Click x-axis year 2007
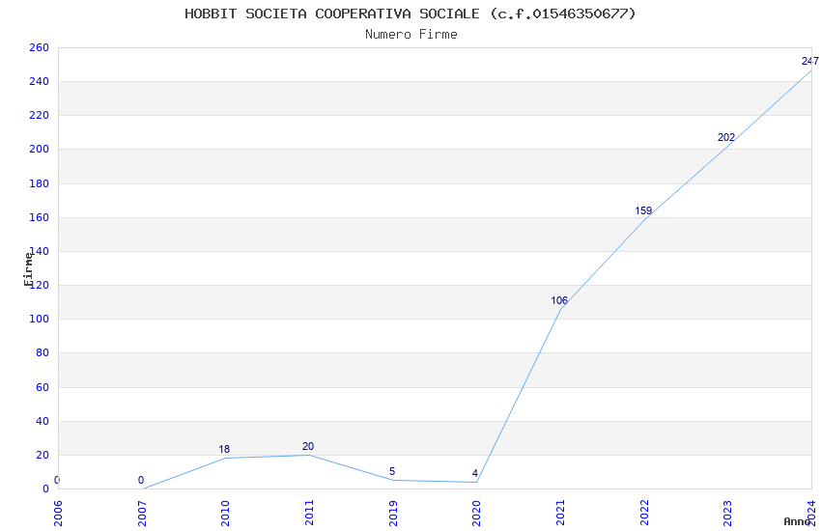 (142, 513)
